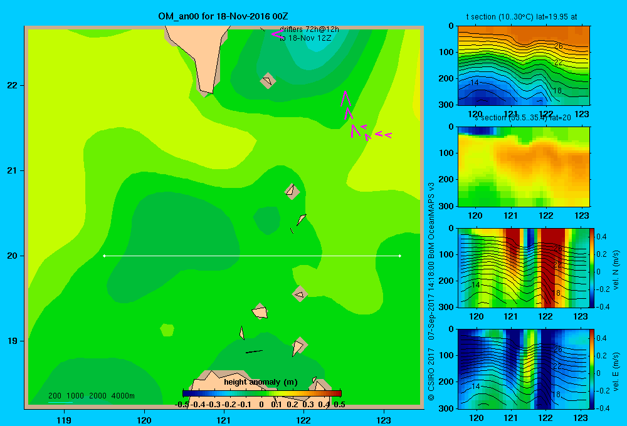627x426 pixels.
Task: Click the "07-Sep-2017 14:18:00" timestamp text
Action: [431, 301]
